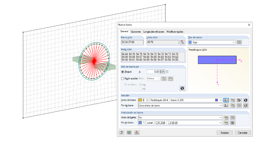
Task: Click yellow section color swatch in Inicio de barra
Action: point(140,100)
